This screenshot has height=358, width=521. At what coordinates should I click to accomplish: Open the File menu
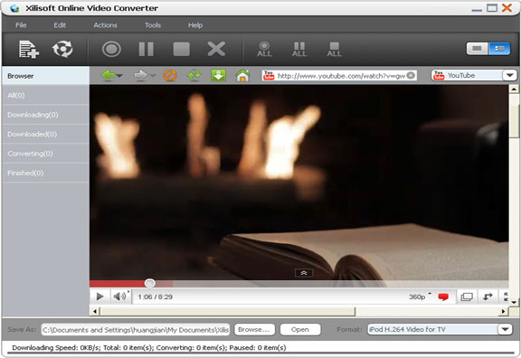21,25
